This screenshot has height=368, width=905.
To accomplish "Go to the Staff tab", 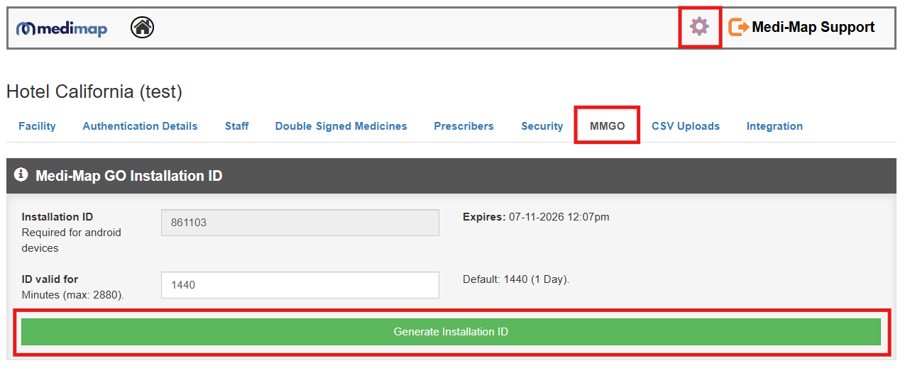I will [236, 126].
